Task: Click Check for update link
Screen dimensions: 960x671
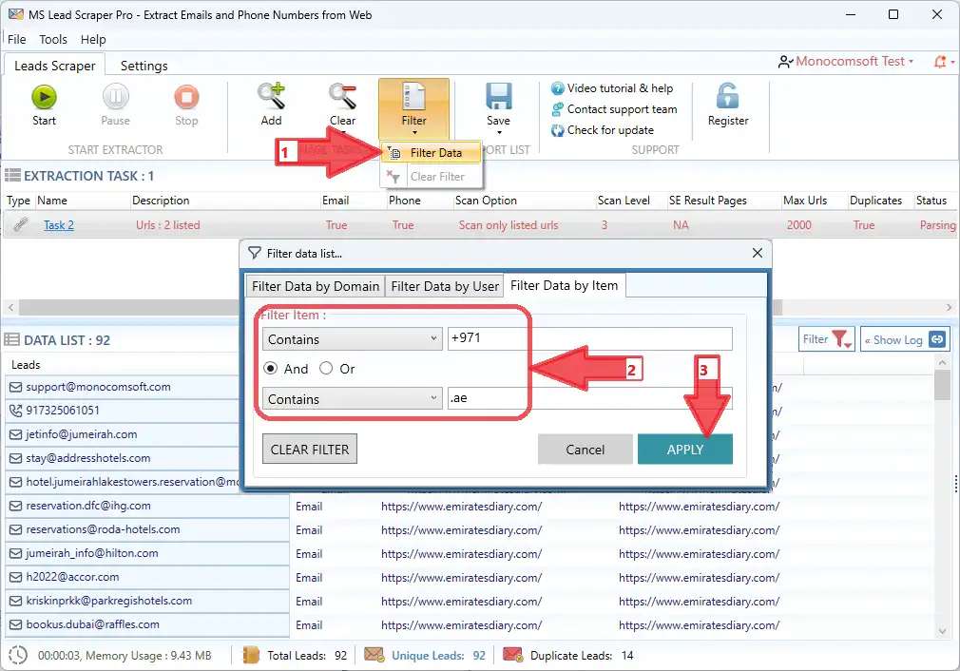Action: tap(603, 130)
